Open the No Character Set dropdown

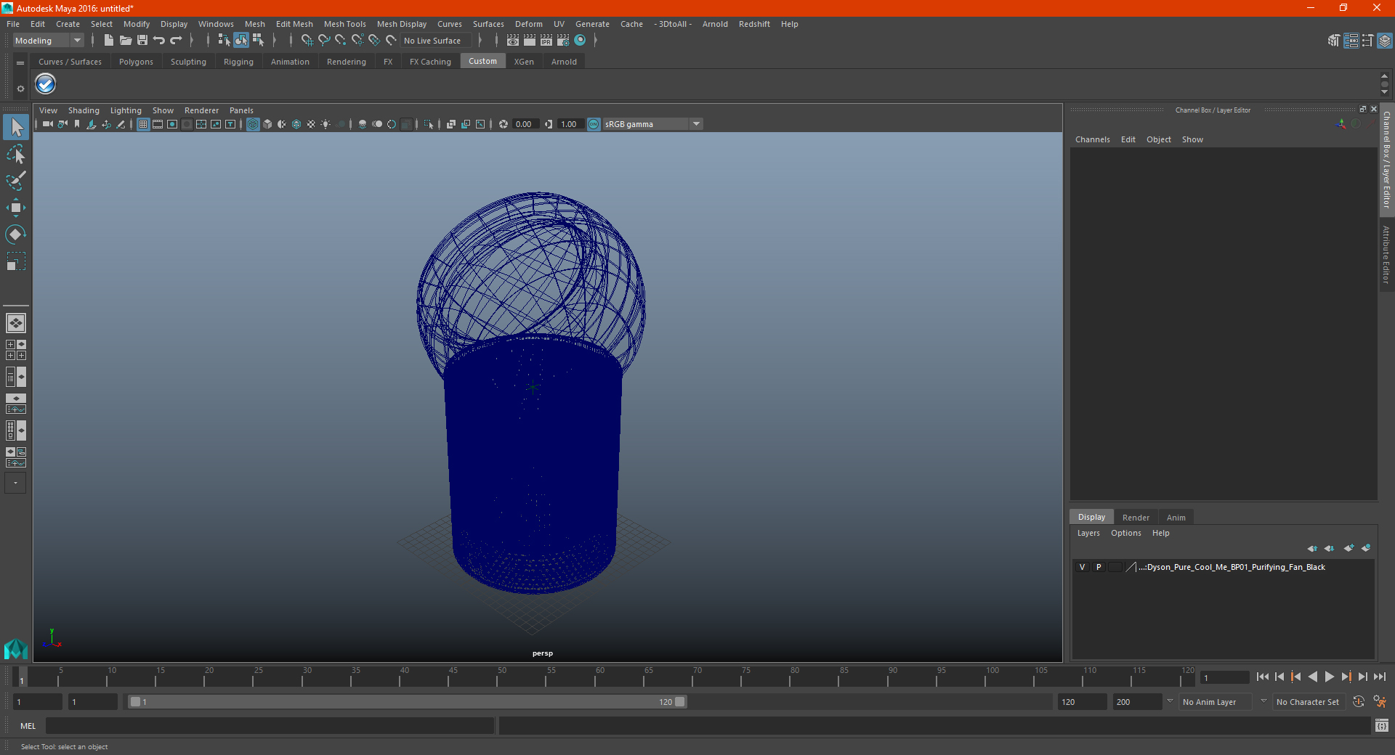point(1309,702)
